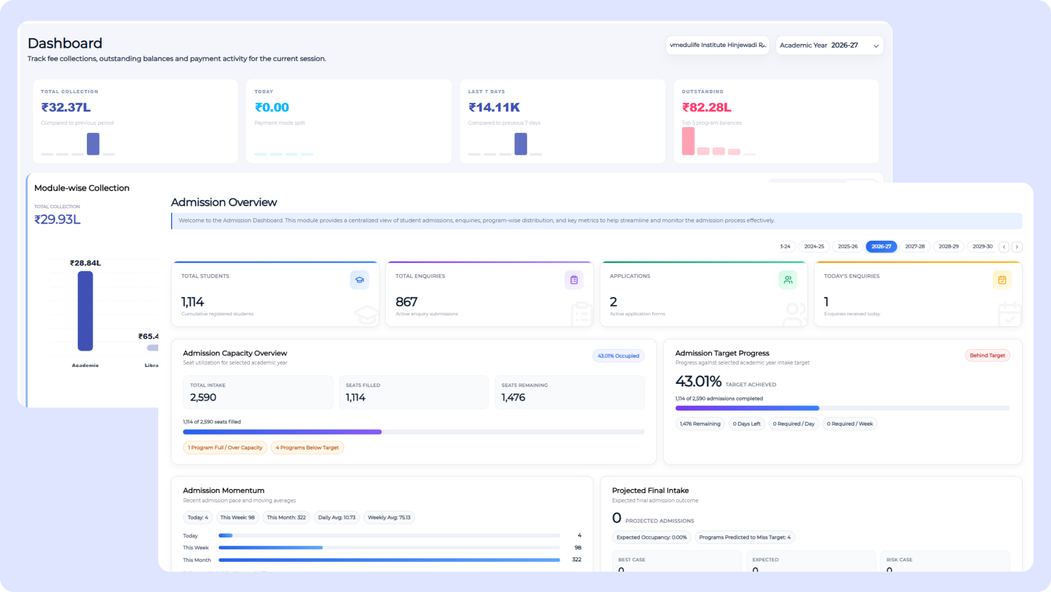This screenshot has height=592, width=1051.
Task: Select the 2029-30 year tab
Action: pos(982,246)
